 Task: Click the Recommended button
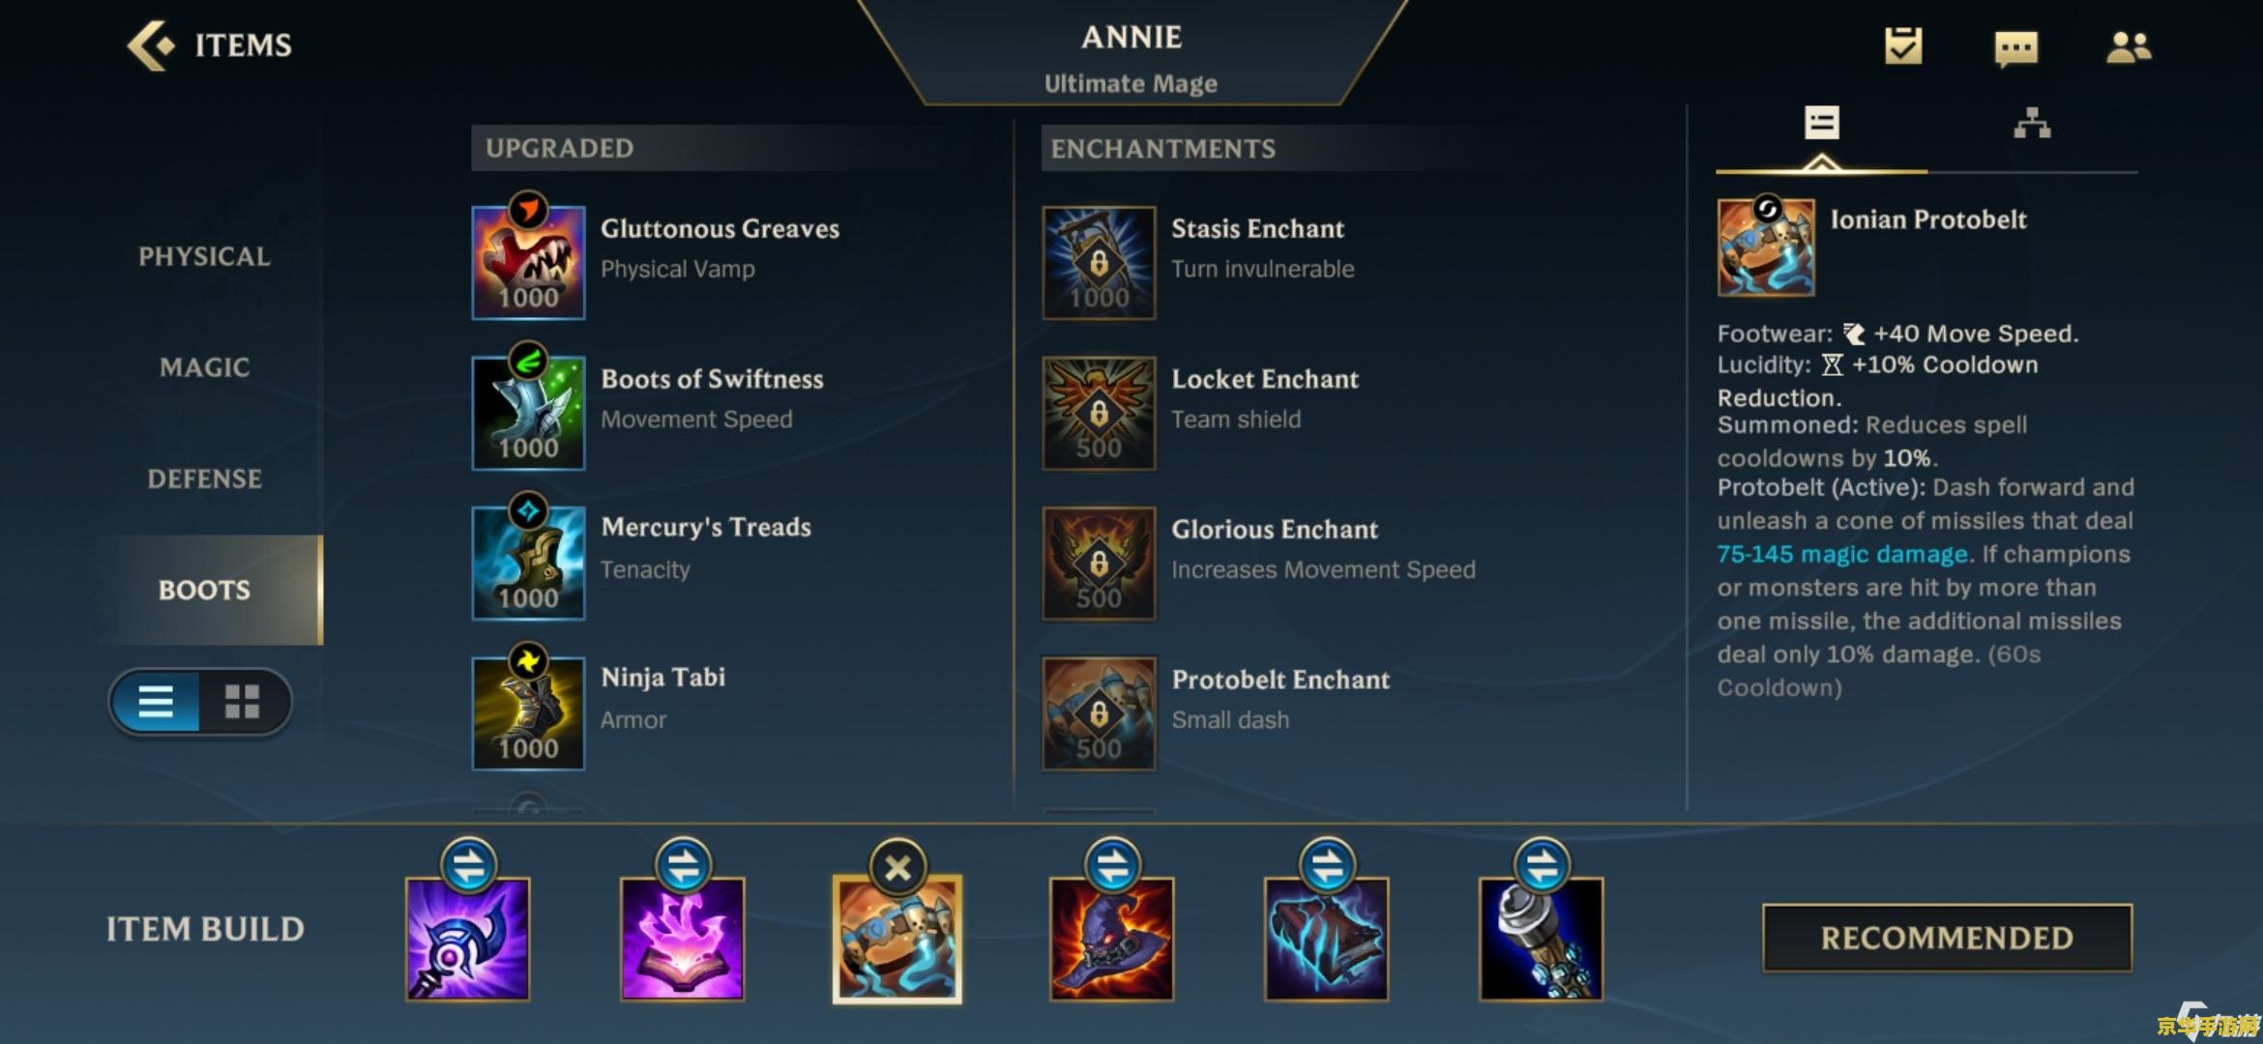tap(1947, 938)
